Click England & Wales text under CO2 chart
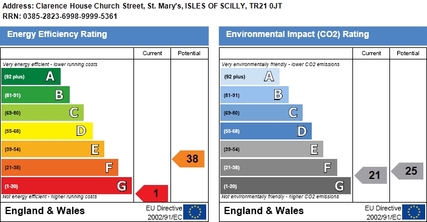Screen dimensions: 427x222 coord(264,211)
